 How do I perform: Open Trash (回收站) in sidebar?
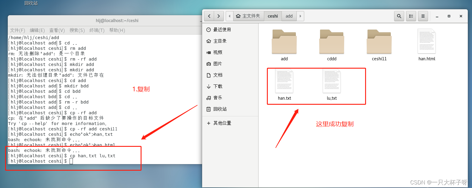coord(230,109)
